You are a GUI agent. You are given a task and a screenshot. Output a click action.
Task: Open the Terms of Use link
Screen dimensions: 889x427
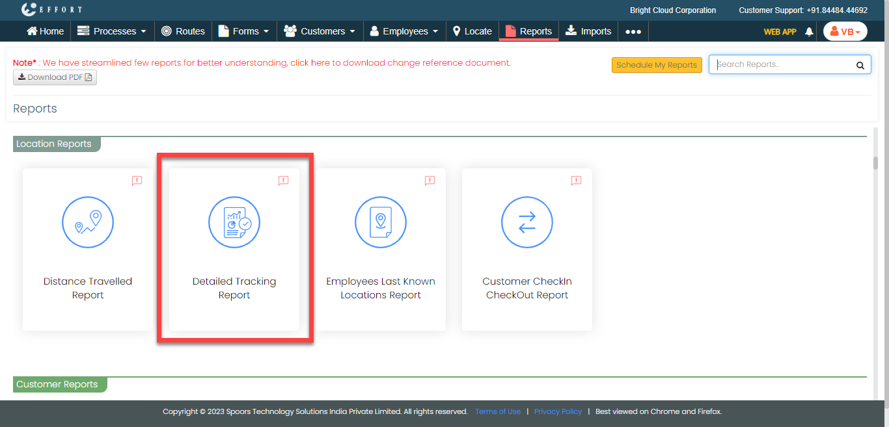[x=498, y=411]
